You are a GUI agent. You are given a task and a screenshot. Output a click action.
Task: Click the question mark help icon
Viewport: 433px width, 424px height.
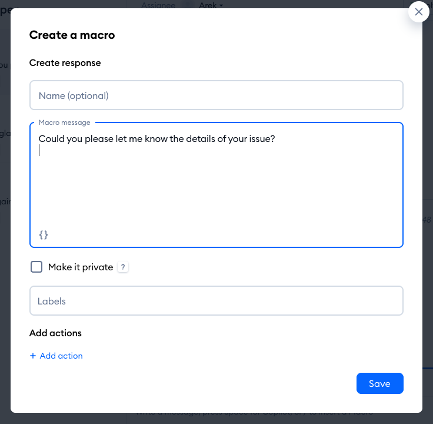coord(123,267)
